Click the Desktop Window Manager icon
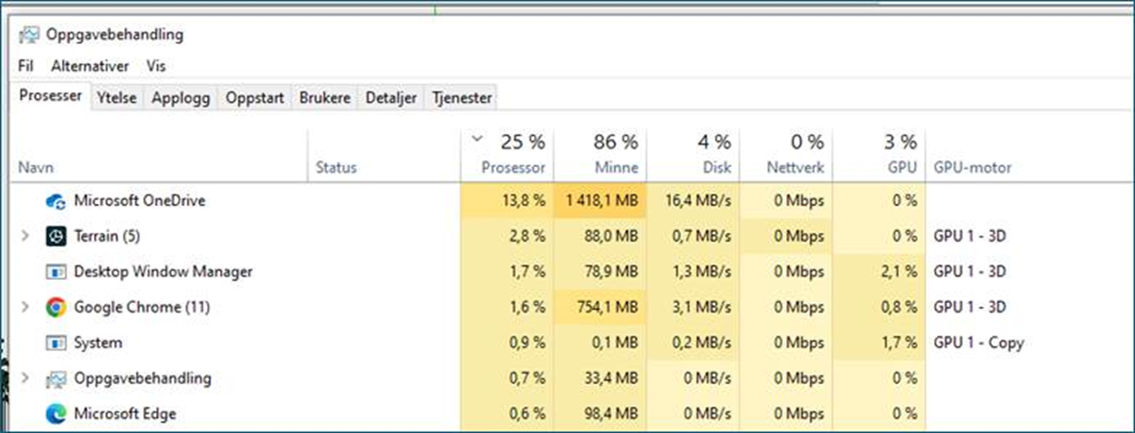The image size is (1135, 433). pos(56,272)
